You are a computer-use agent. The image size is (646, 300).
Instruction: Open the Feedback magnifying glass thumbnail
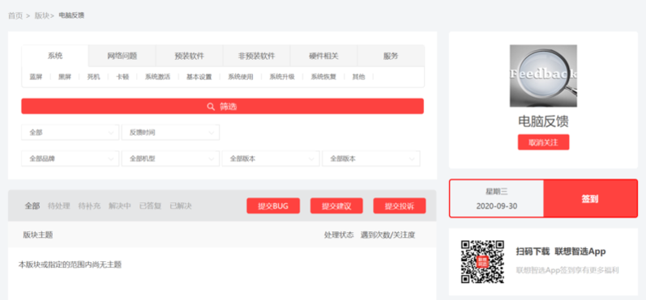(543, 76)
